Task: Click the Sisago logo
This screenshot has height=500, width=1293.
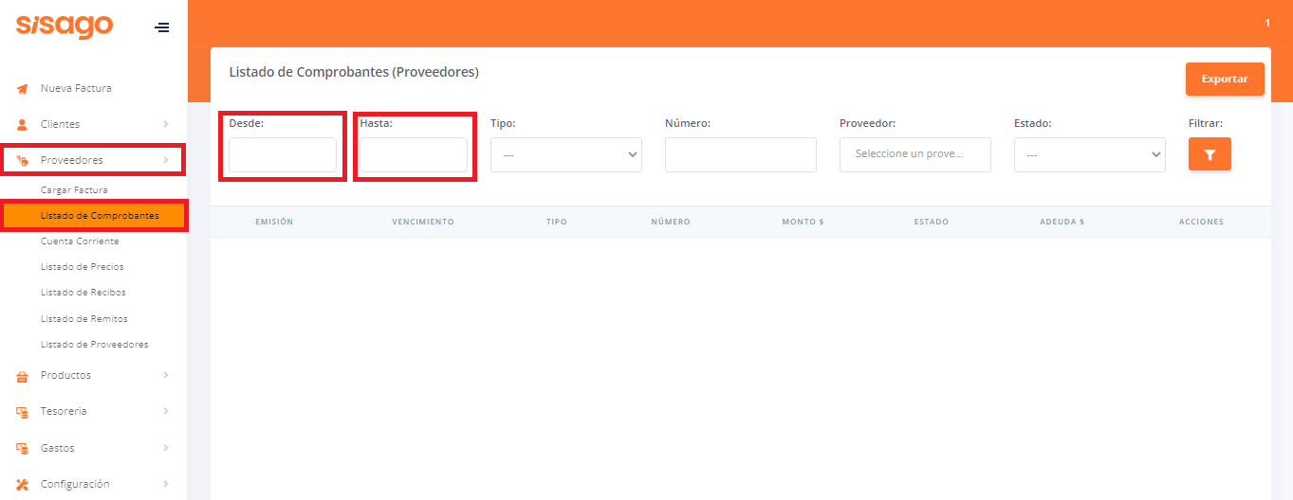Action: 65,27
